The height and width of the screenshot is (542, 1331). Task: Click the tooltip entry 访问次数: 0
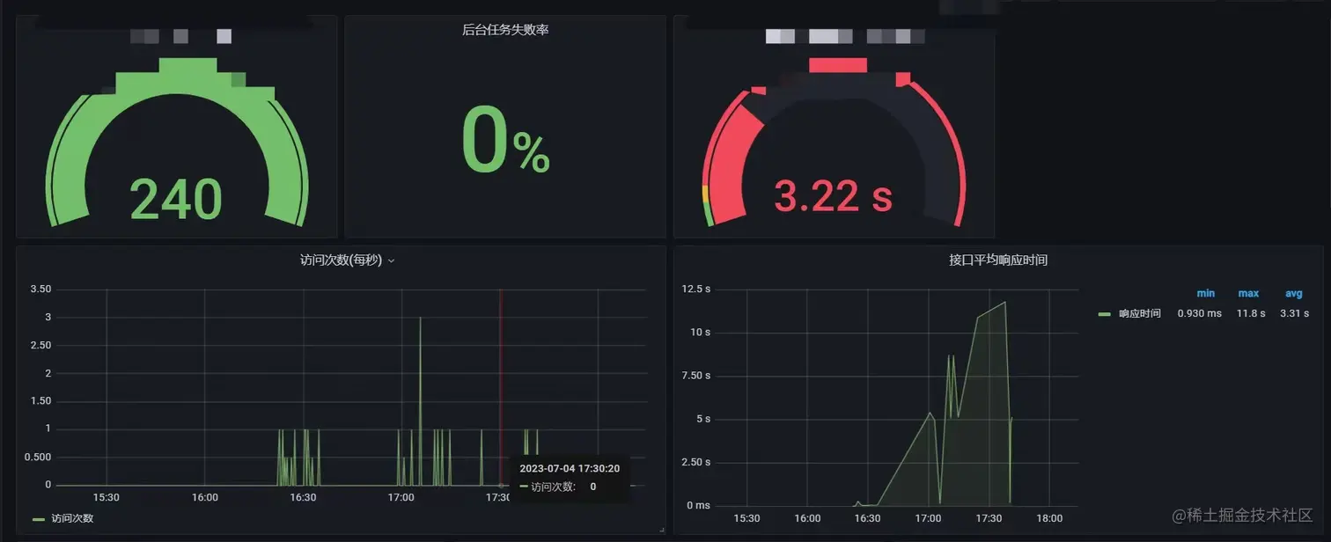point(559,487)
